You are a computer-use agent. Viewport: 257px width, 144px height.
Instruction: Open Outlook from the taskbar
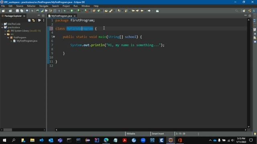coord(51,140)
